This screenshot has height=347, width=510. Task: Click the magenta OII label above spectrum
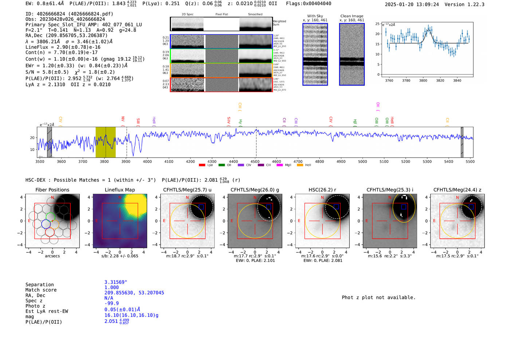pyautogui.click(x=378, y=106)
